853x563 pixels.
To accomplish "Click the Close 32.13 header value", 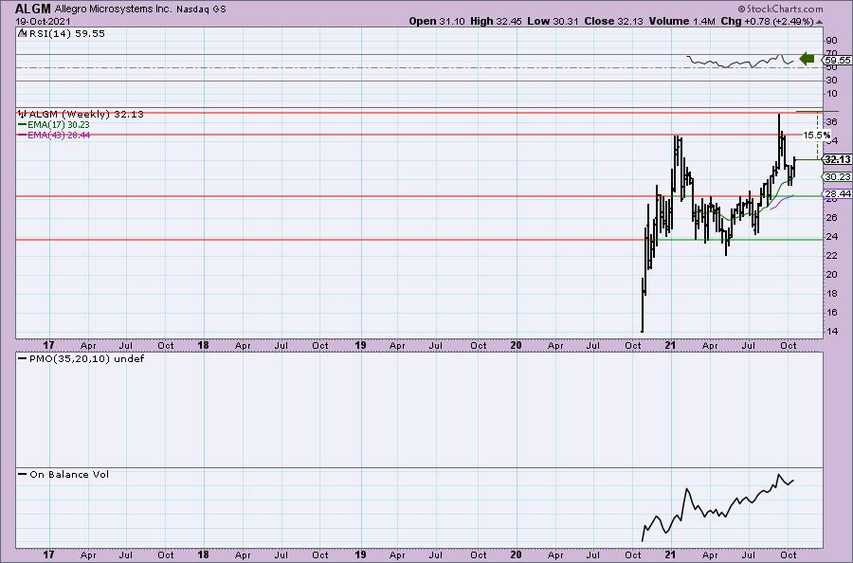I will [x=613, y=21].
